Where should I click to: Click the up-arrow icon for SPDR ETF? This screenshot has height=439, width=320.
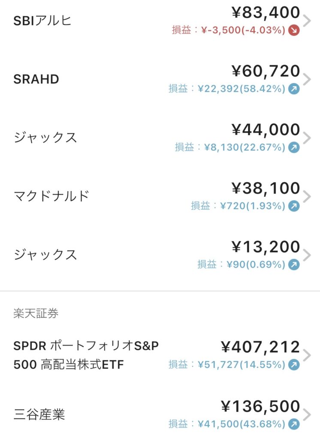click(294, 365)
